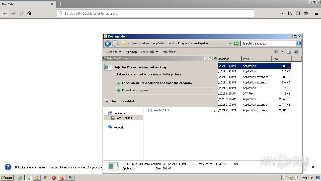Click Search Koalageddon field
This screenshot has height=181, width=321.
pyautogui.click(x=268, y=43)
